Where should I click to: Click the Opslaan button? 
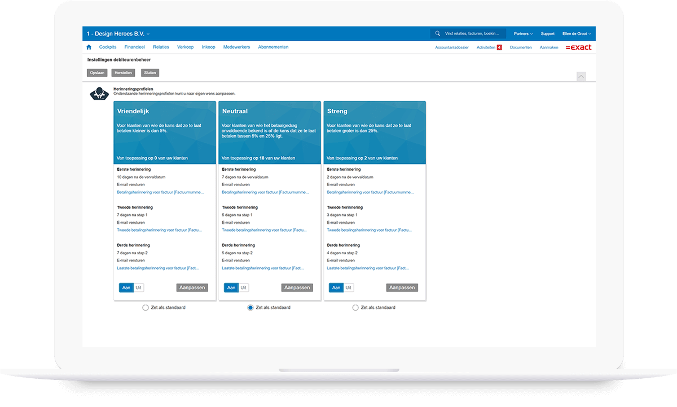[x=97, y=73]
